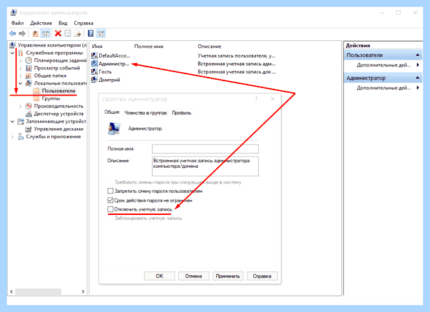Select Просмотр событий in tree

[57, 68]
